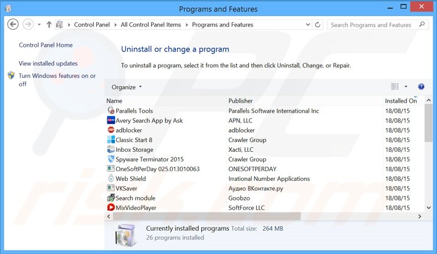Screen dimensions: 437x254
Task: Click the Control Panel breadcrumb
Action: pyautogui.click(x=92, y=25)
